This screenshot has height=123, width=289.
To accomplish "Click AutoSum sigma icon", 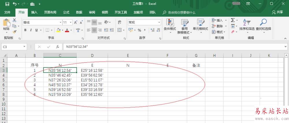I will (233, 20).
